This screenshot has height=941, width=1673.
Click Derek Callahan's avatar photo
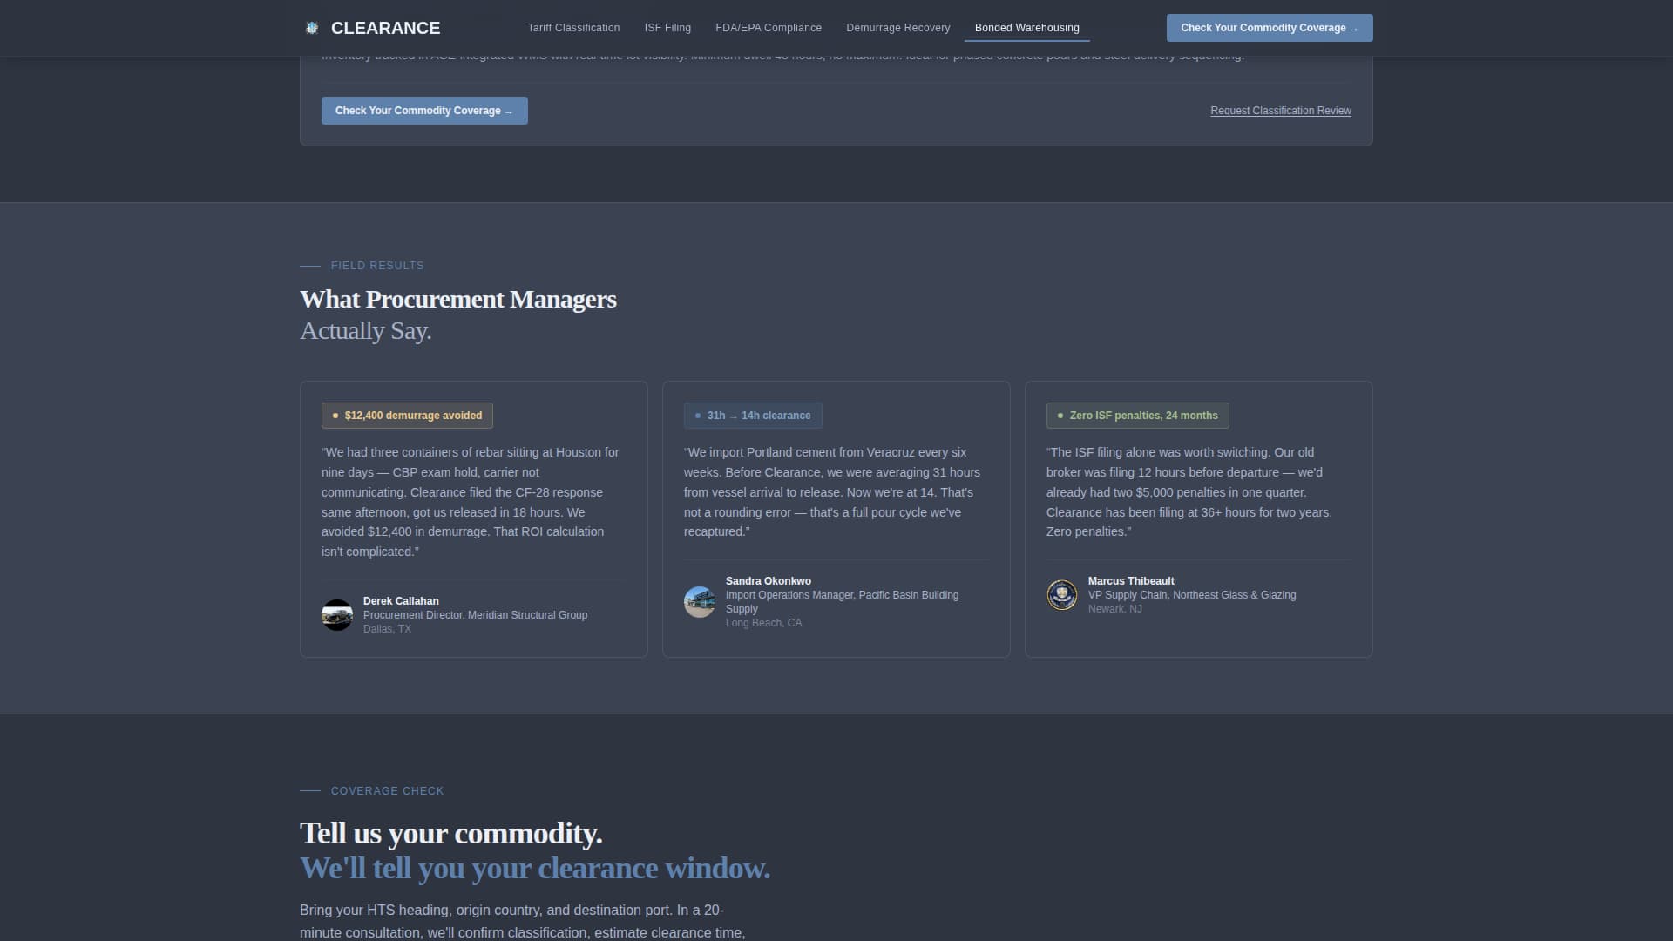(337, 615)
